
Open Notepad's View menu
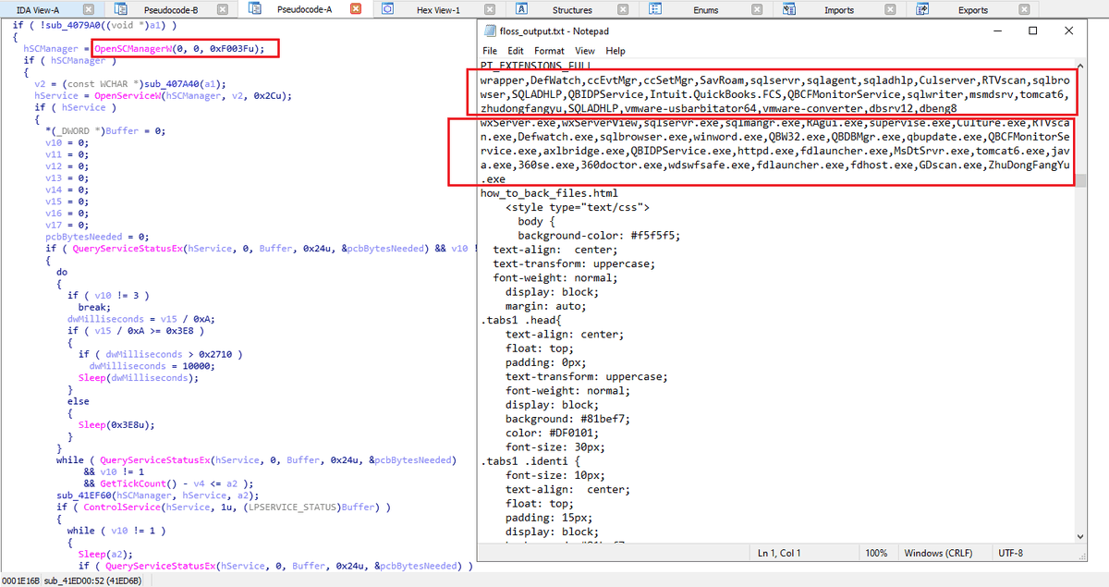585,51
